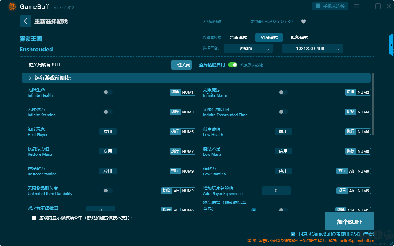Click the NUM2 hotkey for Infinite Mana
Viewport: 394px width, 246px height.
pos(358,92)
